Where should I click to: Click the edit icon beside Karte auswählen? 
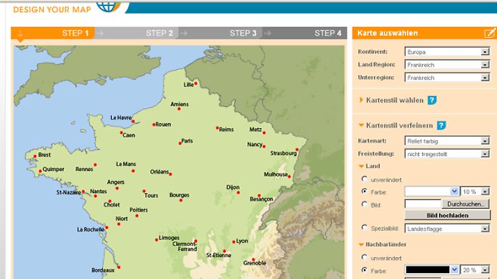tap(489, 33)
